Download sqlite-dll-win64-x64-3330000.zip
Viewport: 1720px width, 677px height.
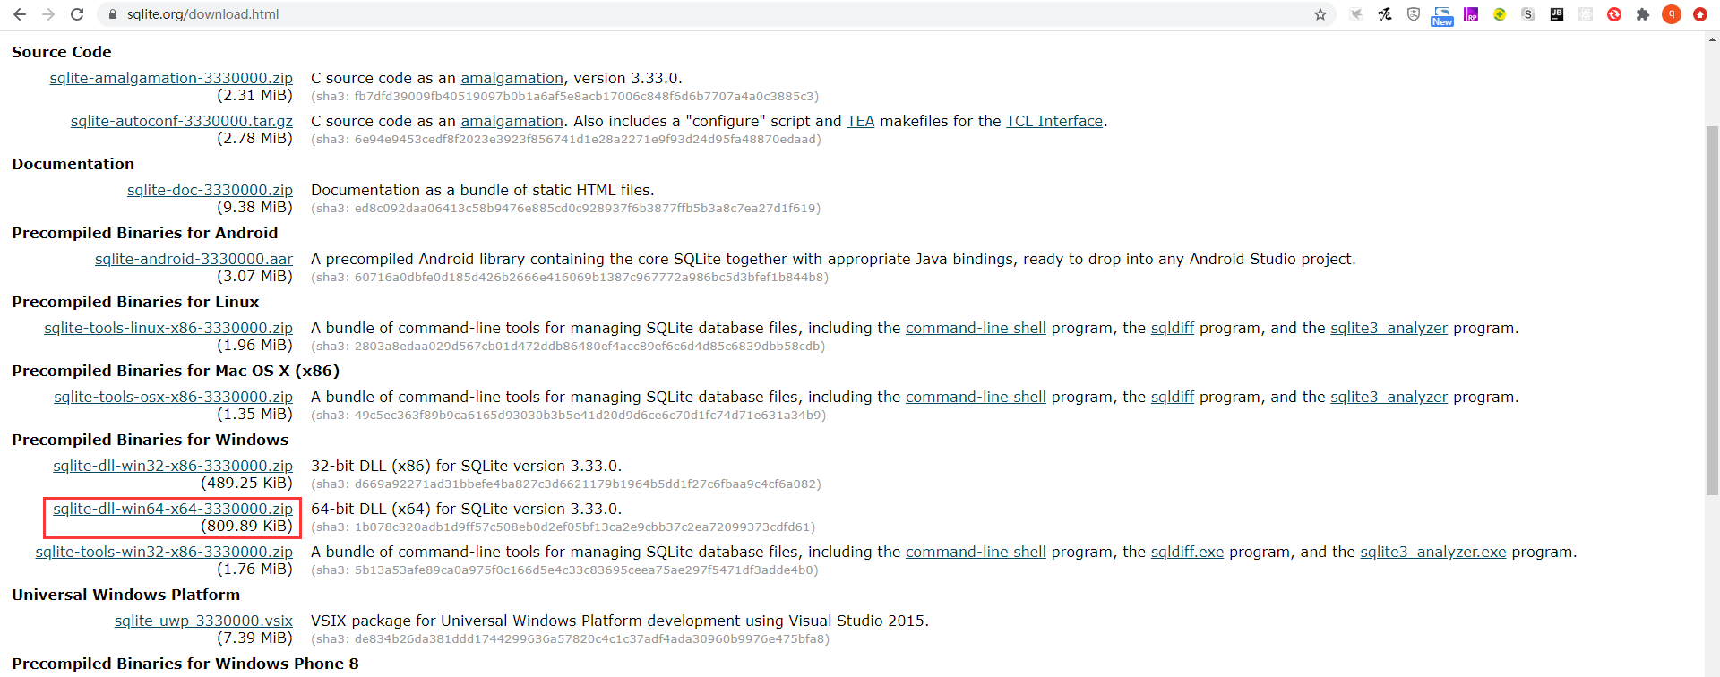(173, 509)
